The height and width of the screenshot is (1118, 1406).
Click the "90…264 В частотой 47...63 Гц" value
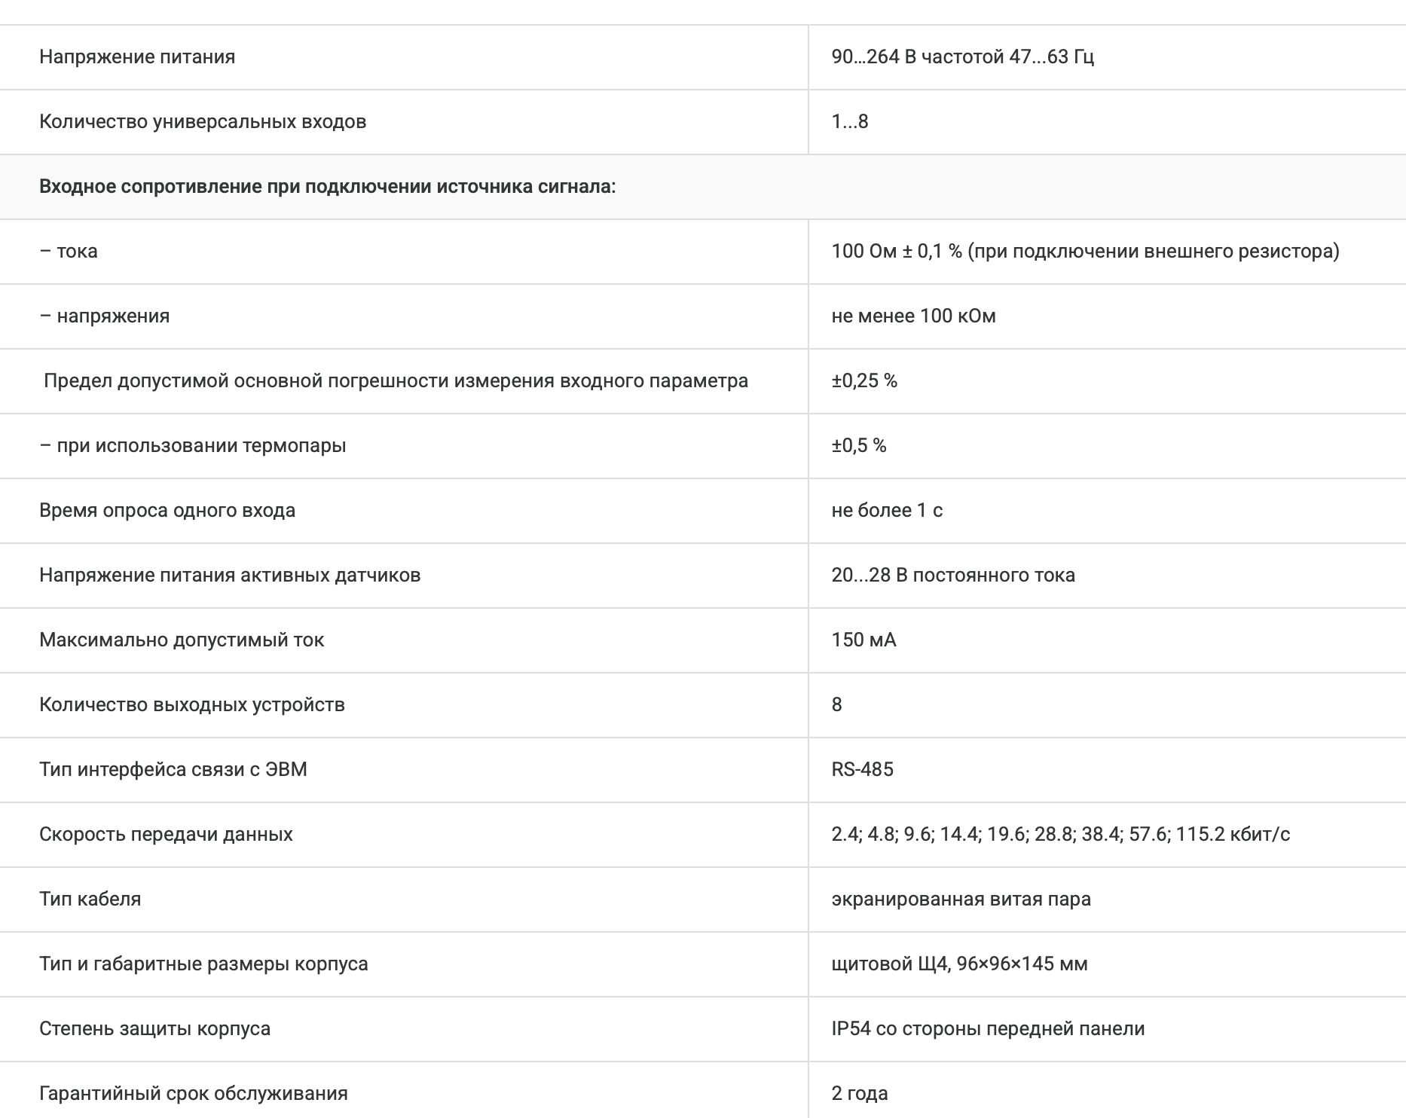962,57
